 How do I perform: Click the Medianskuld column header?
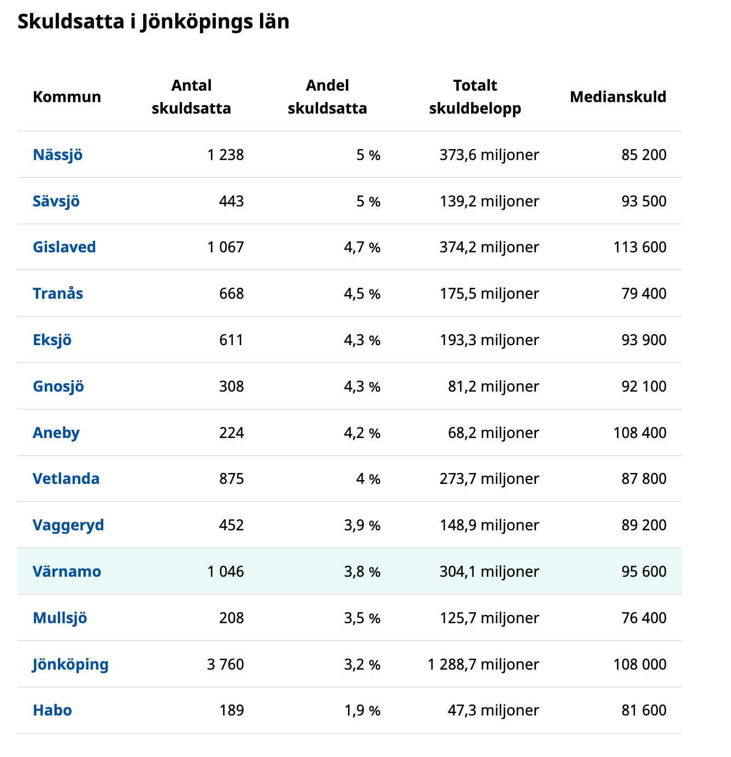[618, 97]
